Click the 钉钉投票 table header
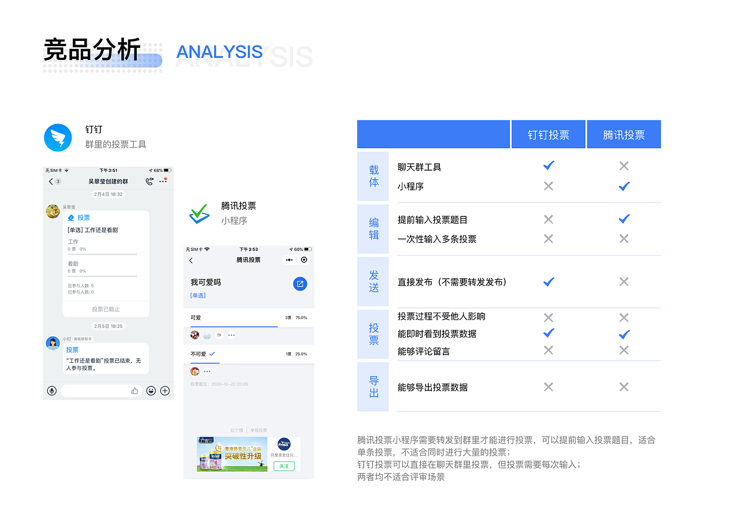 coord(548,134)
